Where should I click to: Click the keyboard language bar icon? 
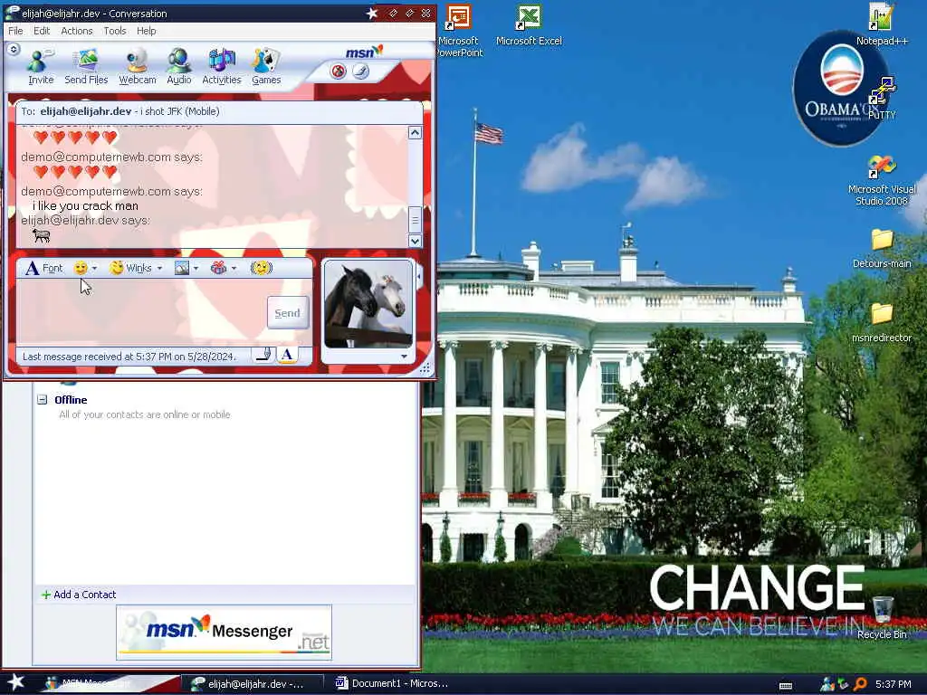[x=786, y=686]
